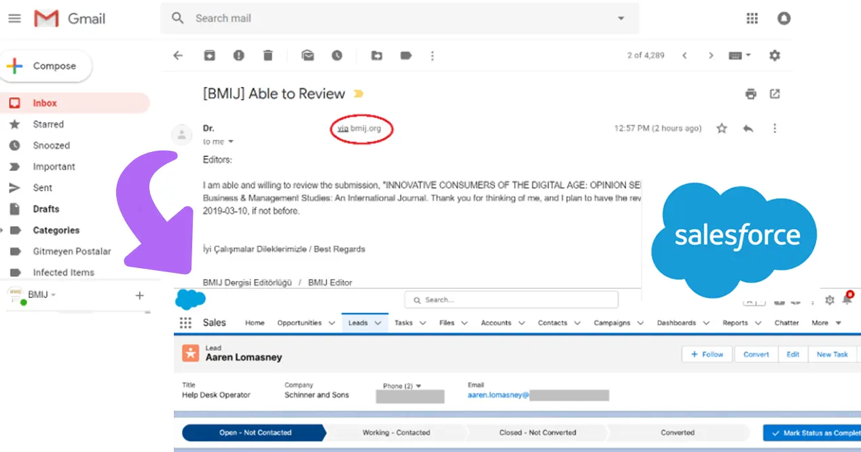
Task: Open the message's three-dot more menu
Action: click(775, 128)
